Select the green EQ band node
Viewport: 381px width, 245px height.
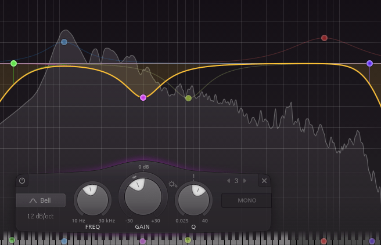point(13,63)
